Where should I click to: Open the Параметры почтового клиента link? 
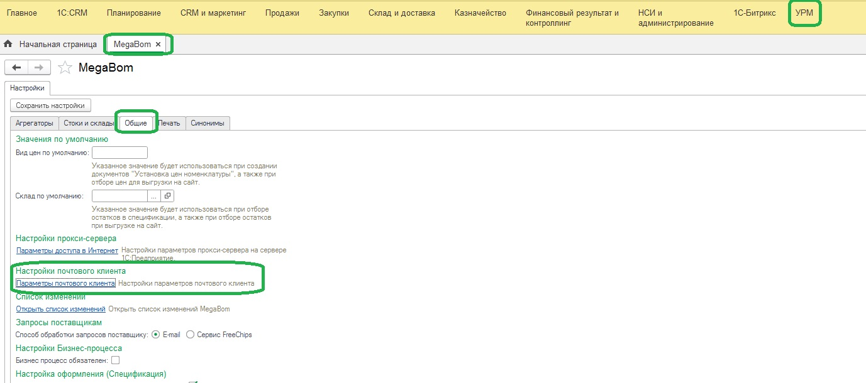pos(65,284)
